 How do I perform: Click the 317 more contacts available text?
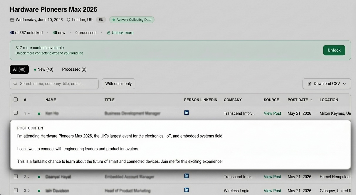tap(40, 48)
